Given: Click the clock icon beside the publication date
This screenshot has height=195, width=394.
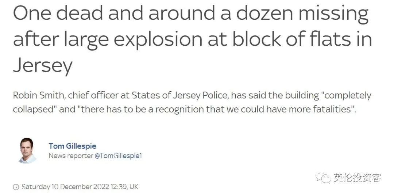Looking at the screenshot, I should pos(16,187).
